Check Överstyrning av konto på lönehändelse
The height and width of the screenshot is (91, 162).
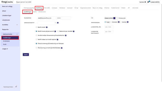coord(36,48)
